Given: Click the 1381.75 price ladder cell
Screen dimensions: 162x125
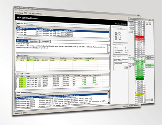Looking at the screenshot, I should pos(140,59).
